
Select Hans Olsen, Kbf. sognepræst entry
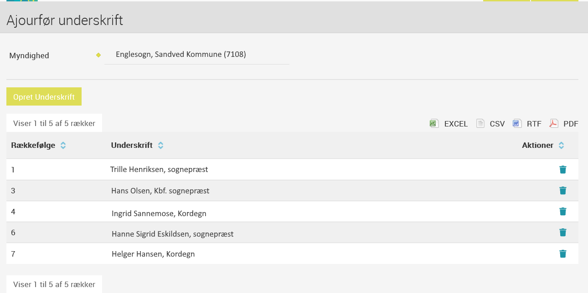[x=160, y=191]
